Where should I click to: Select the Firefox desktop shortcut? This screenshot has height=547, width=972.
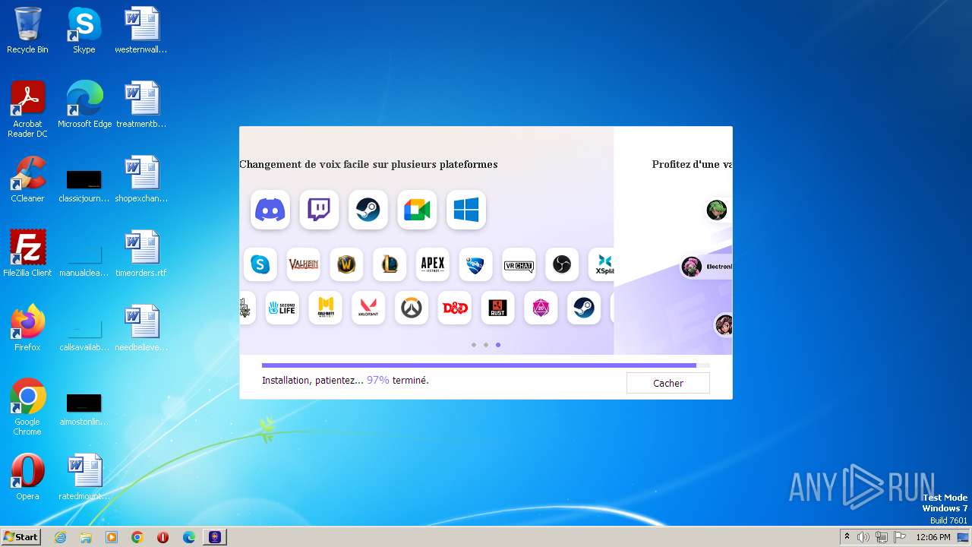coord(27,328)
